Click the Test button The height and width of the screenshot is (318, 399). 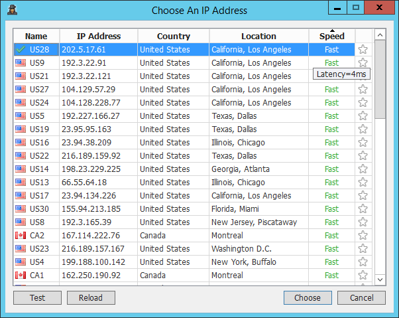(37, 297)
